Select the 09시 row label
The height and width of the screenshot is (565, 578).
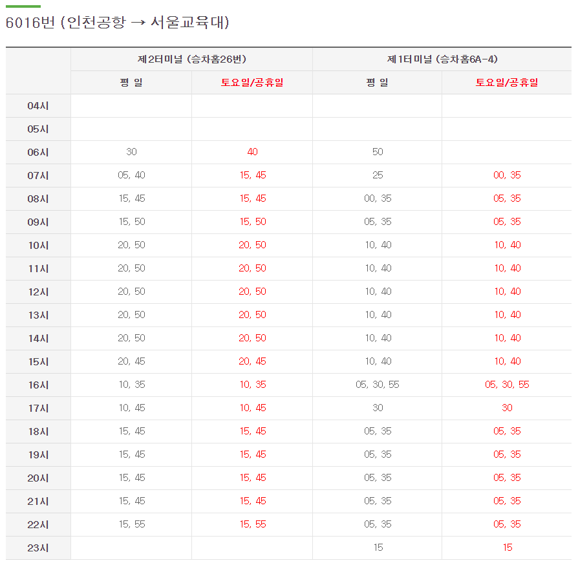38,222
